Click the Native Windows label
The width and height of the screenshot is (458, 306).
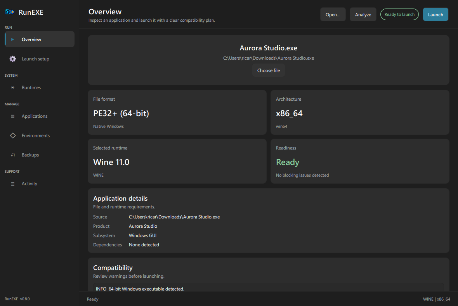tap(108, 127)
